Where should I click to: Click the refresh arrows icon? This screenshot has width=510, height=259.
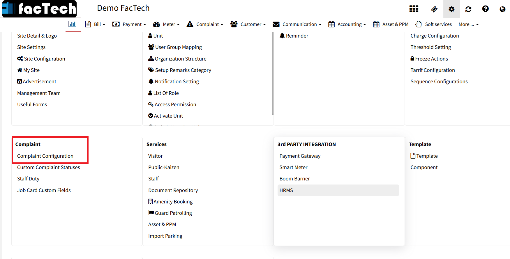468,9
